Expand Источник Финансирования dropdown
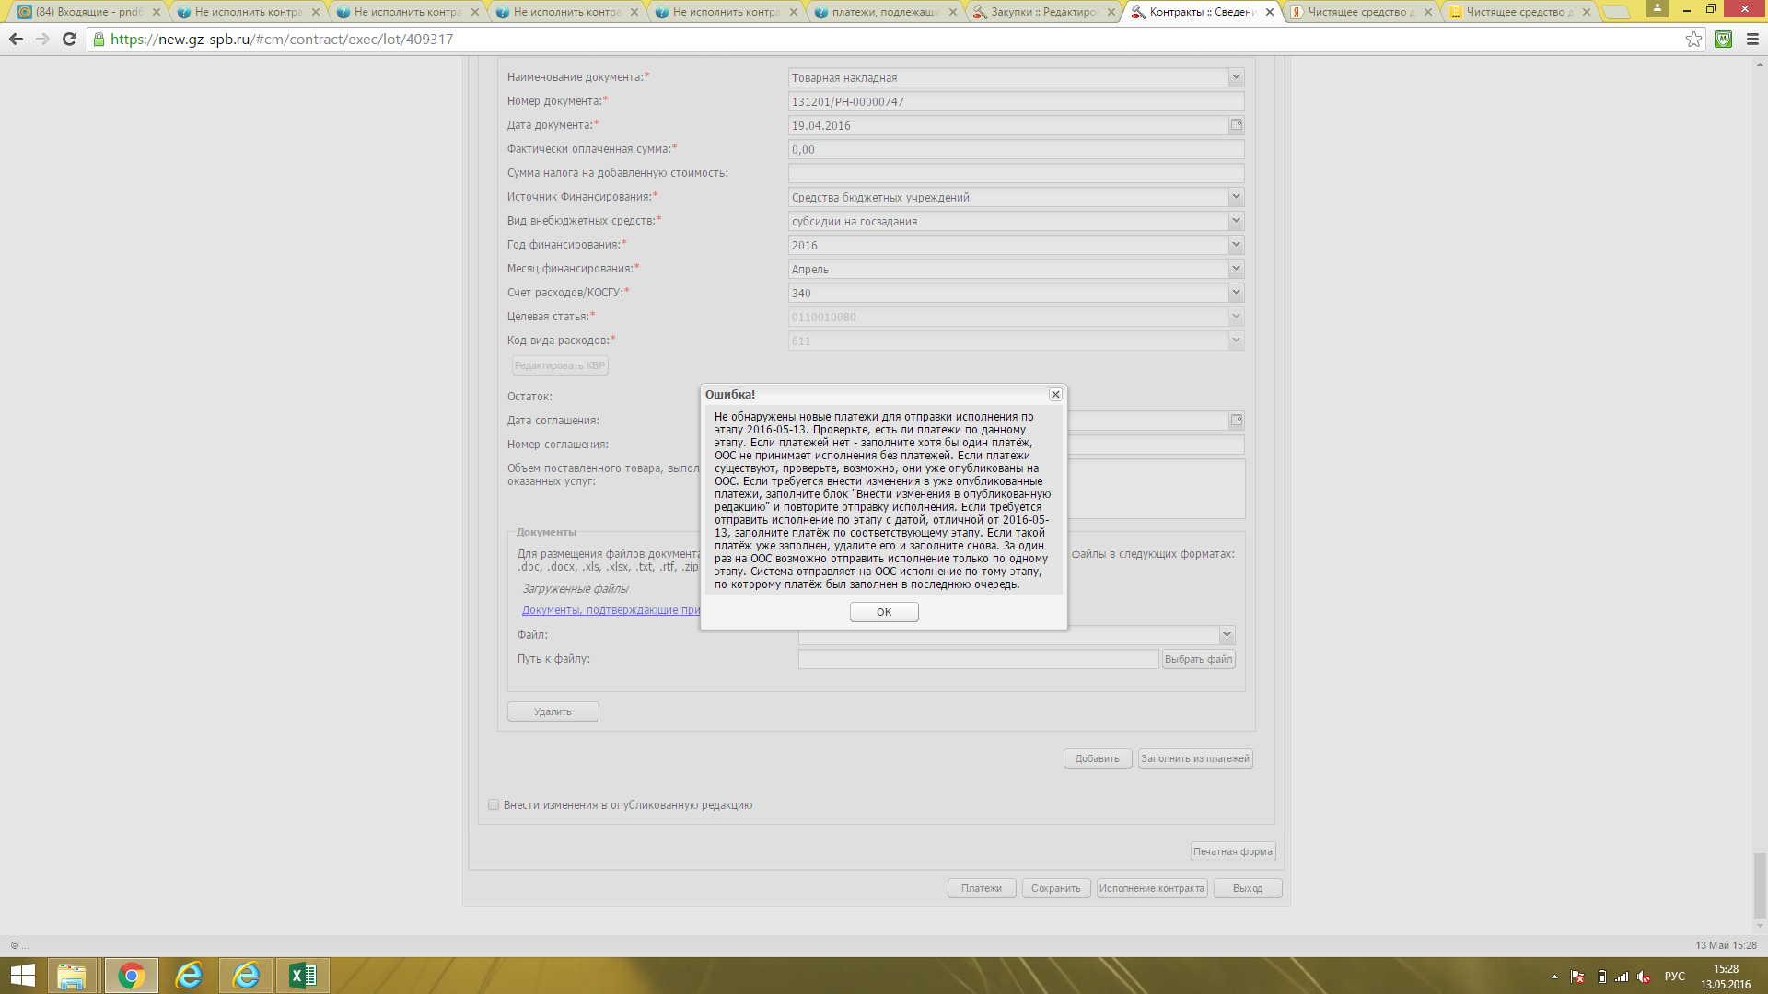 [1236, 197]
